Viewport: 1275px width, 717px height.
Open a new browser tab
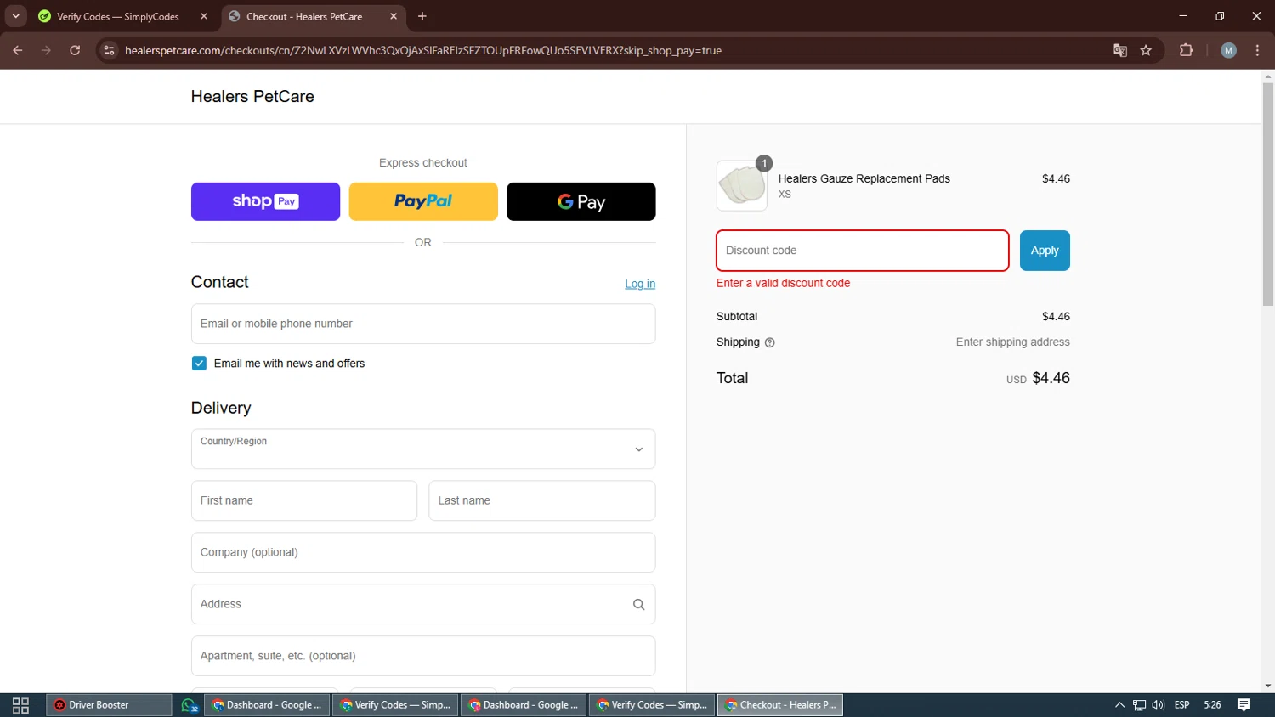tap(422, 16)
